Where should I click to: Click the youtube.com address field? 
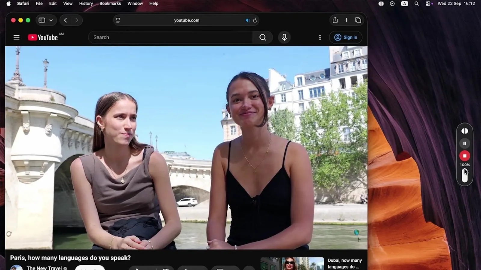186,20
